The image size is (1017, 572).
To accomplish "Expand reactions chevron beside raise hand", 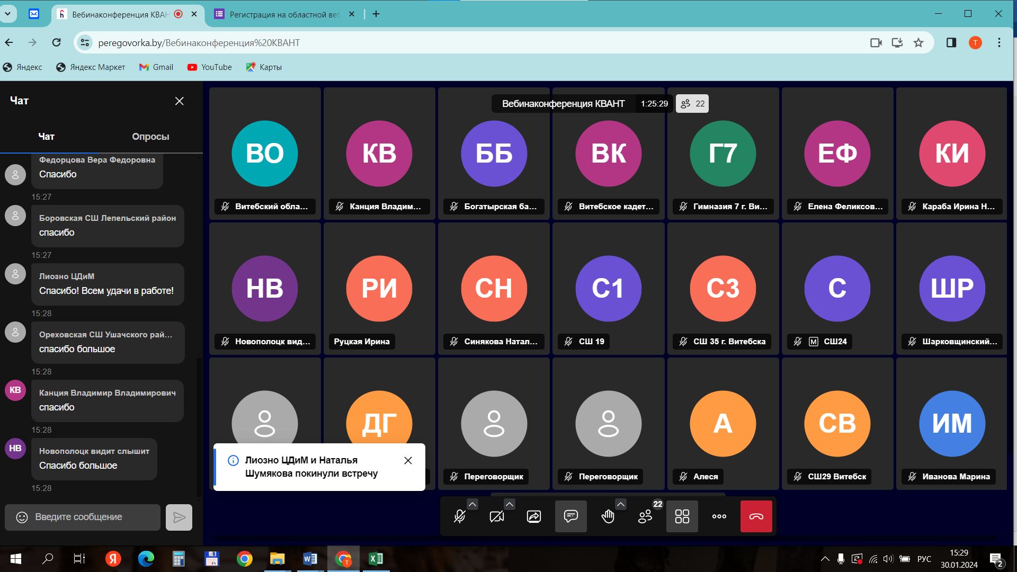I will 621,504.
